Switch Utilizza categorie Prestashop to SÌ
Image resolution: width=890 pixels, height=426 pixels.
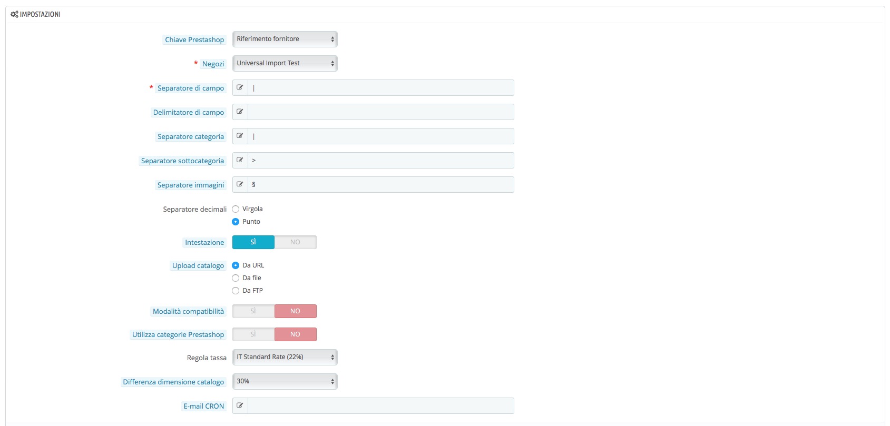(x=253, y=334)
